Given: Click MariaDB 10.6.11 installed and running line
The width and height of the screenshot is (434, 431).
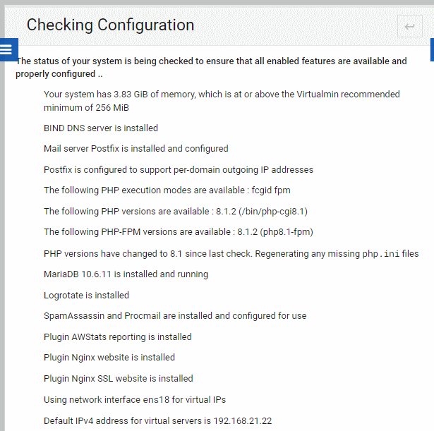Looking at the screenshot, I should [126, 274].
